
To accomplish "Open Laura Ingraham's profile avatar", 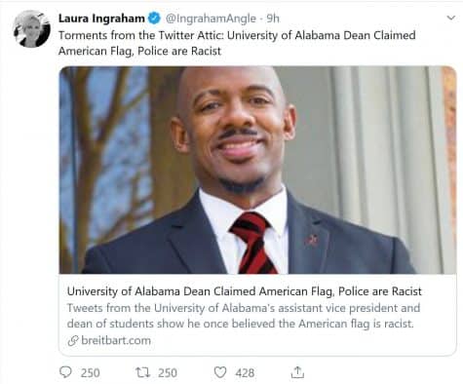I will click(x=31, y=29).
